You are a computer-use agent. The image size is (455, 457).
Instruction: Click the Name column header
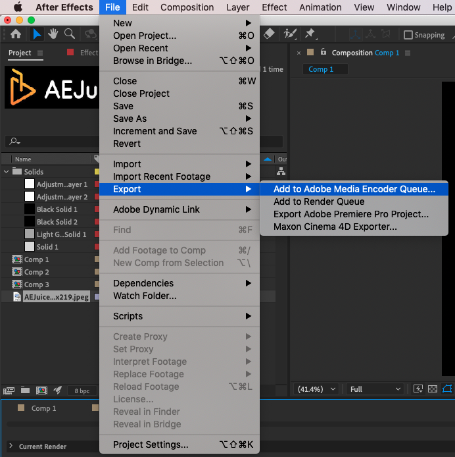pyautogui.click(x=23, y=159)
